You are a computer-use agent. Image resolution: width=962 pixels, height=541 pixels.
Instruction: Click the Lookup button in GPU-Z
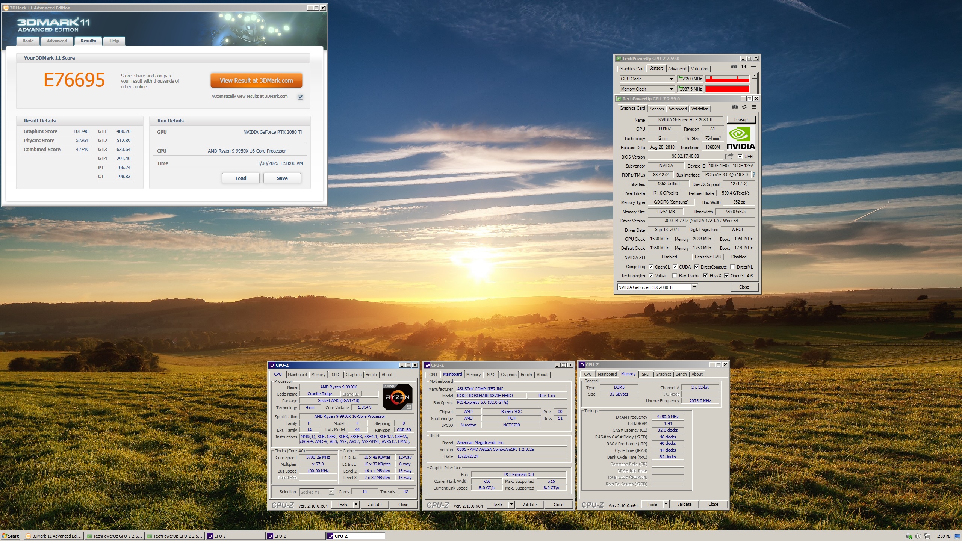[741, 119]
